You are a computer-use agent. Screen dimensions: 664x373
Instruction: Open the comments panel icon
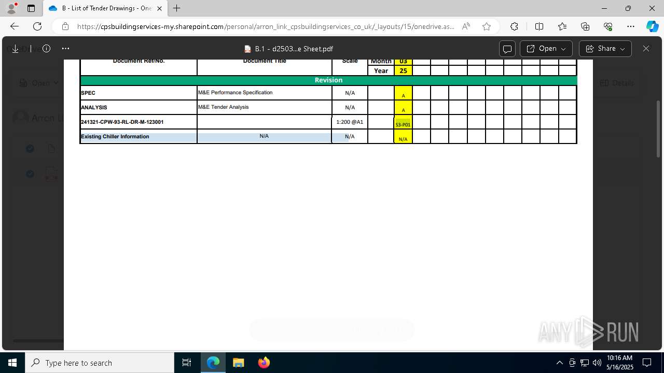(x=507, y=49)
